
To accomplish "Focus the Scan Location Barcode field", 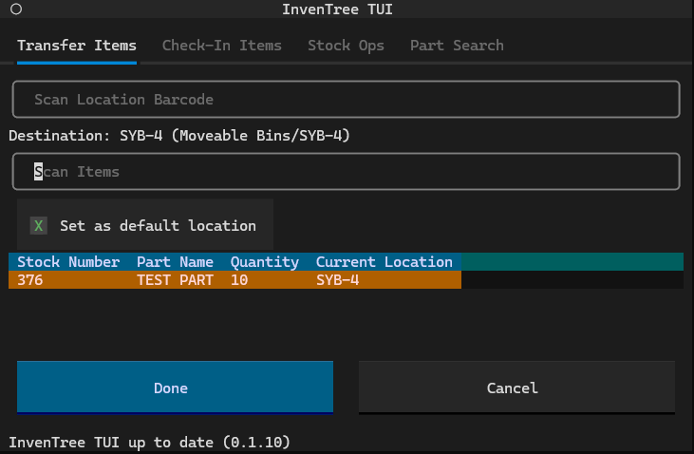I will click(347, 99).
